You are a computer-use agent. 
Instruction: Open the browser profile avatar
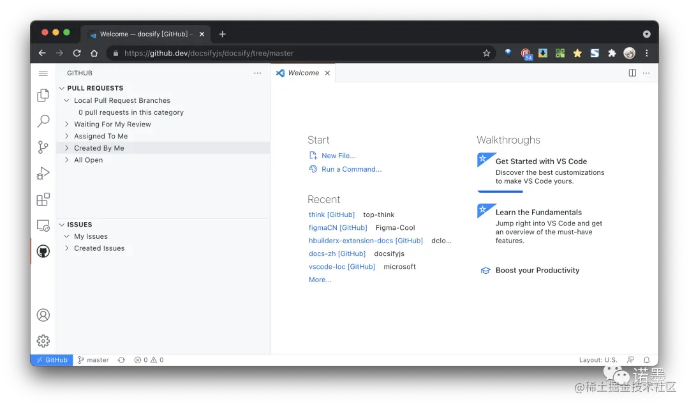point(629,53)
